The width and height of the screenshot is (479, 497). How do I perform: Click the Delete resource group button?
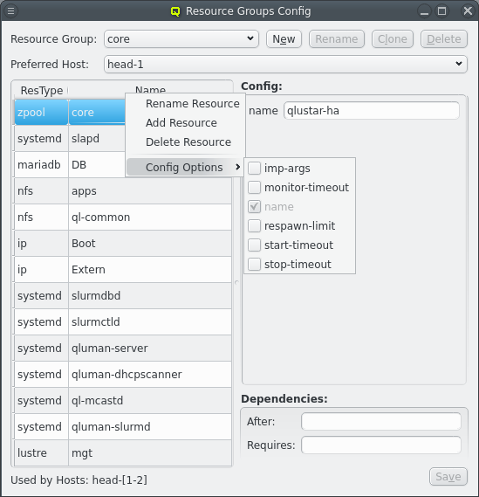click(444, 39)
